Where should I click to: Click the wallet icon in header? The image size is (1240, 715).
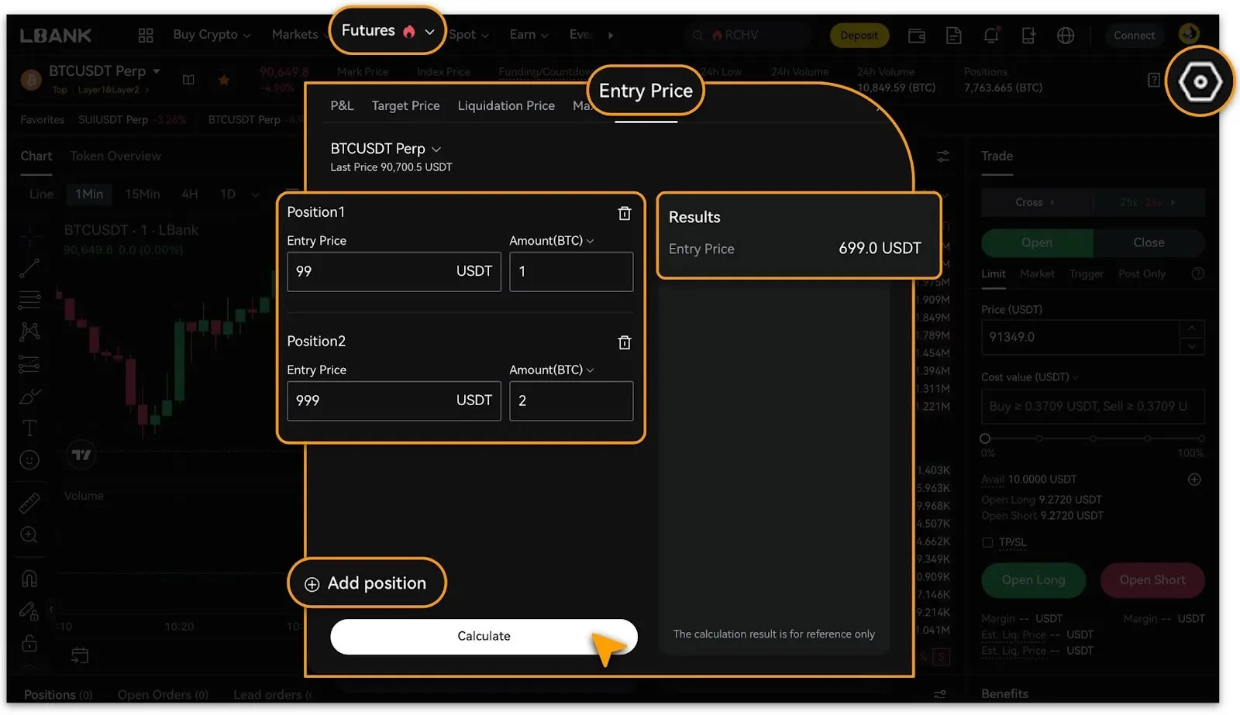point(917,36)
